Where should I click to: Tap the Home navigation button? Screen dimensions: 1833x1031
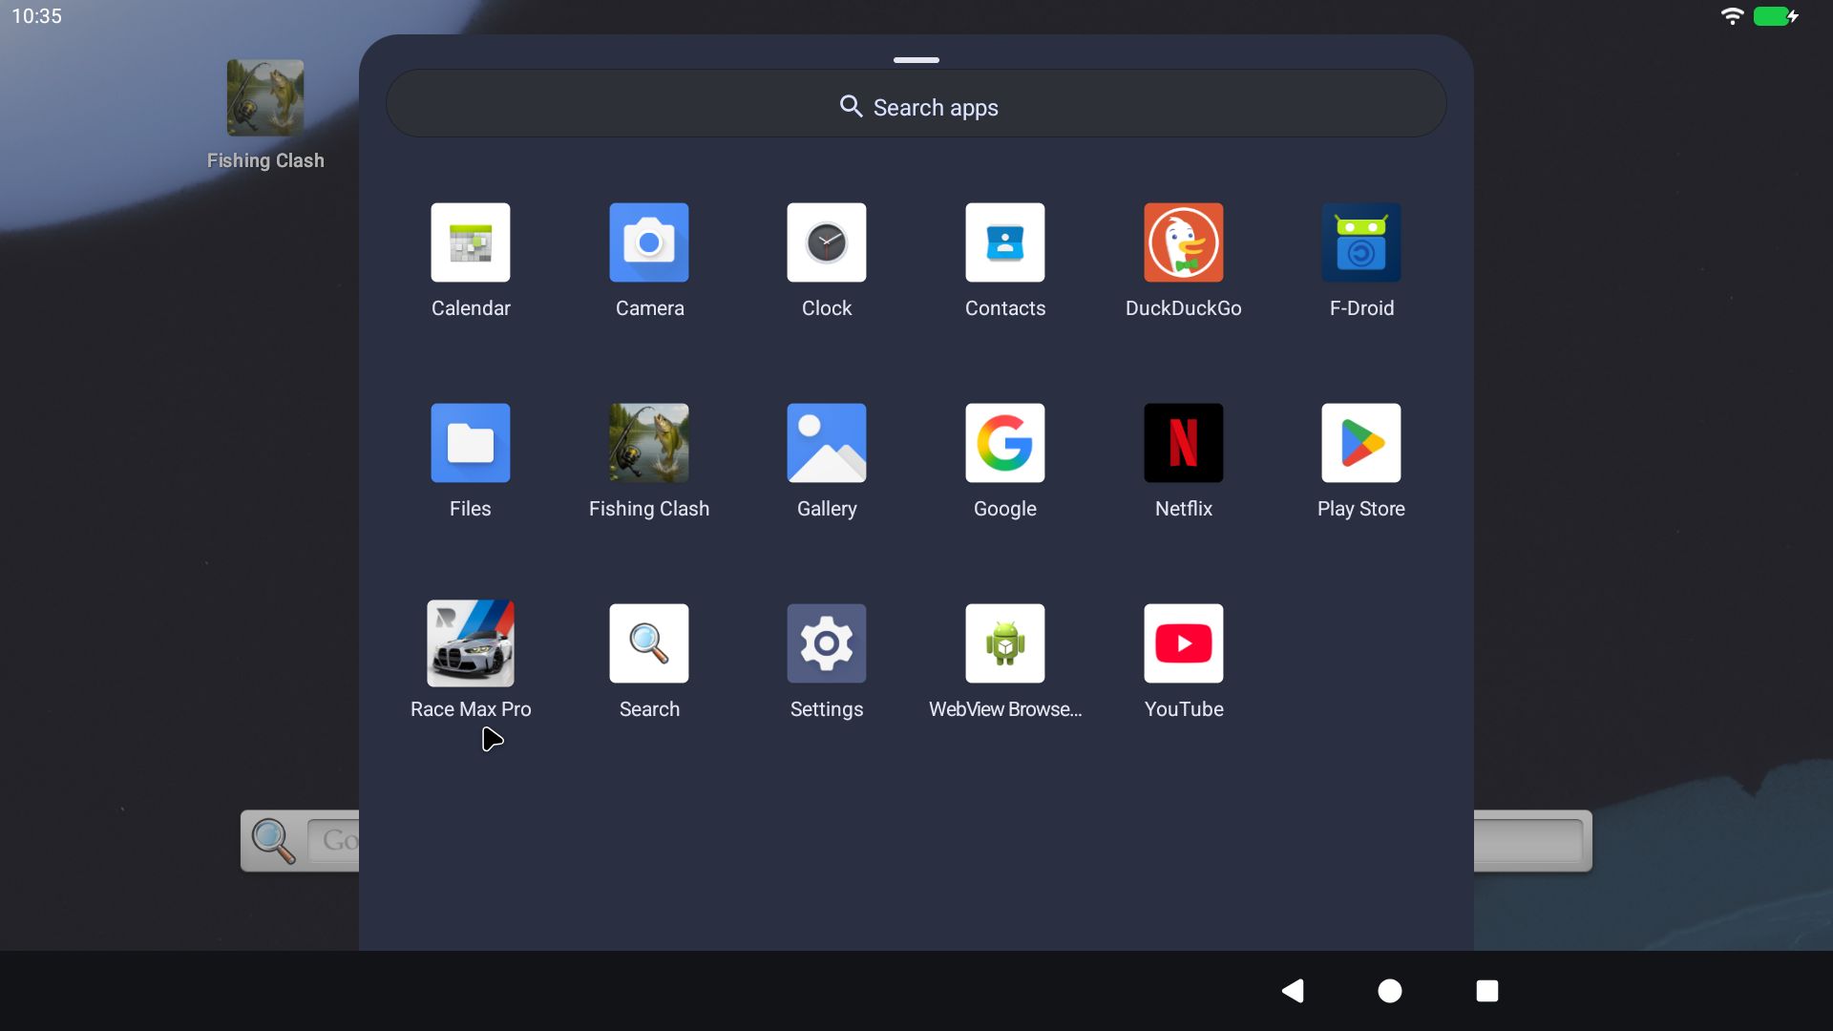pyautogui.click(x=1390, y=991)
